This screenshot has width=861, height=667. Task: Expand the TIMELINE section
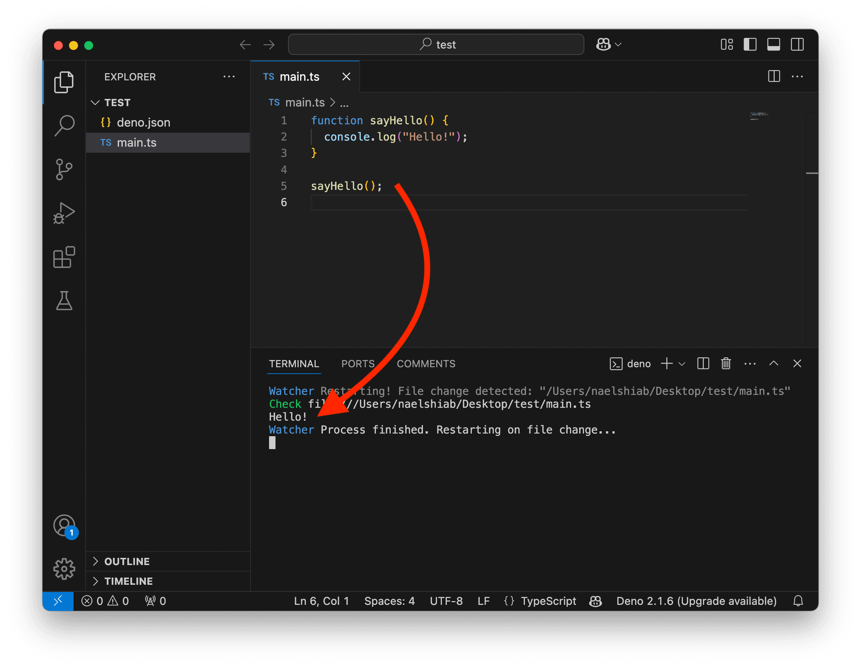(168, 581)
